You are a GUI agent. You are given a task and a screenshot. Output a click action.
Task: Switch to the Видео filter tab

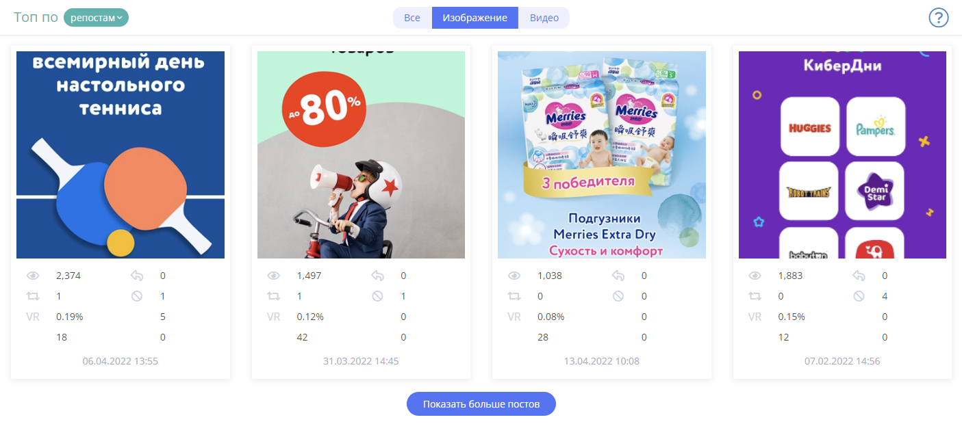(x=544, y=18)
